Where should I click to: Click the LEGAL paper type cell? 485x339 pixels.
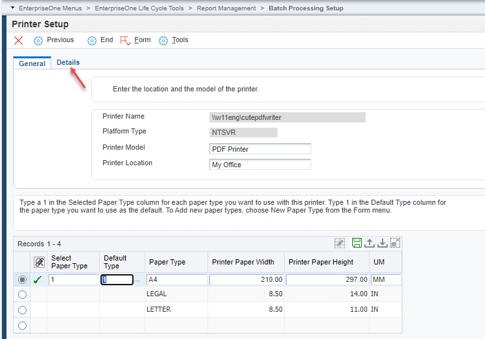[176, 294]
